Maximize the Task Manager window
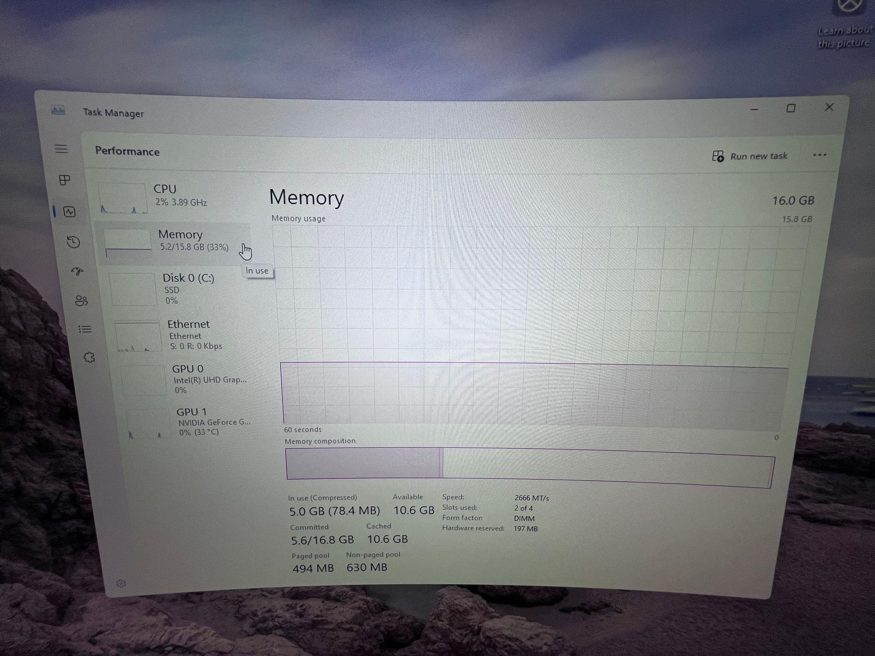This screenshot has height=656, width=875. click(791, 108)
